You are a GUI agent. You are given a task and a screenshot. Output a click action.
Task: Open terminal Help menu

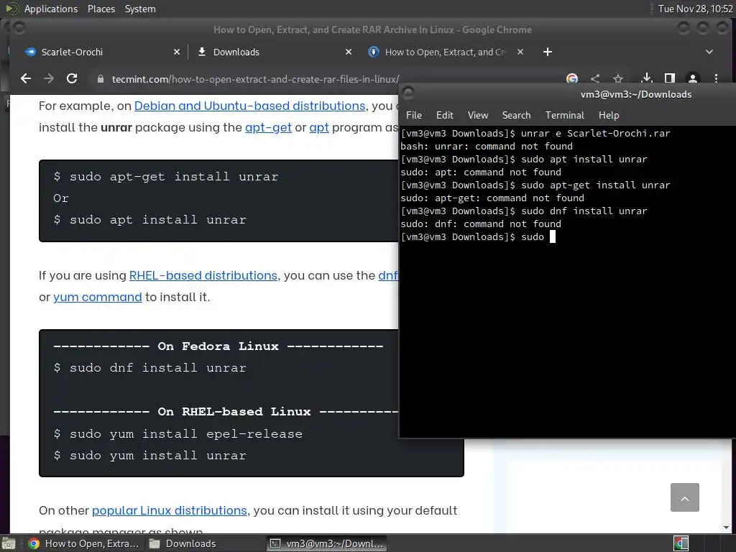609,115
